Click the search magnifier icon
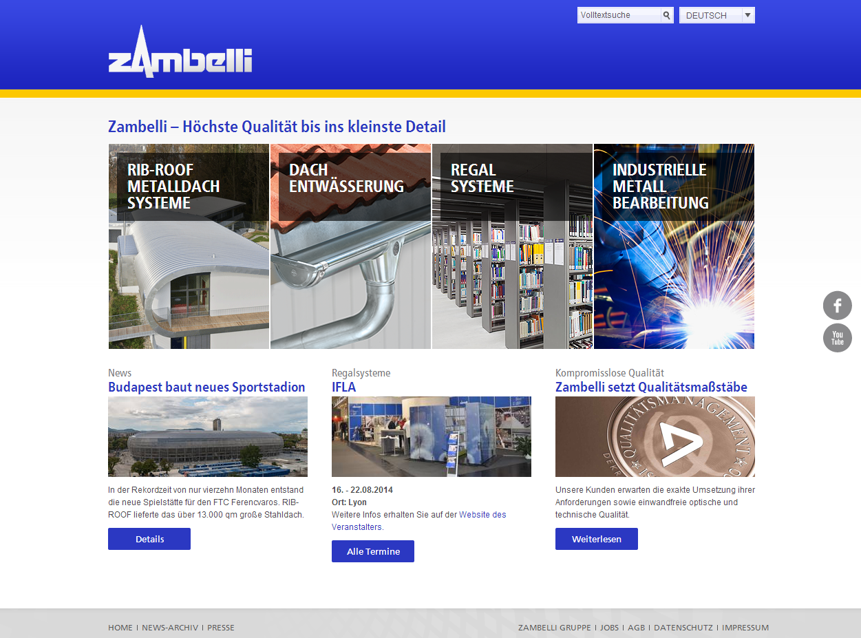The width and height of the screenshot is (861, 638). pos(666,15)
